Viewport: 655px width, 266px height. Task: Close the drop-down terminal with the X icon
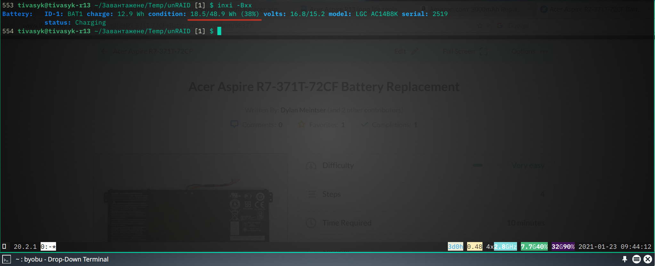[648, 259]
